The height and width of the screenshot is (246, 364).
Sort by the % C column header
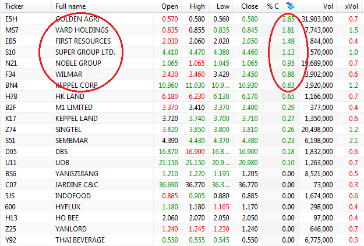coord(274,6)
